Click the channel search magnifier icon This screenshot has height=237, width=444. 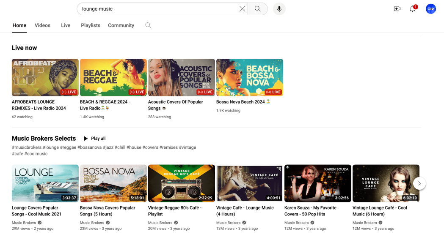coord(148,25)
